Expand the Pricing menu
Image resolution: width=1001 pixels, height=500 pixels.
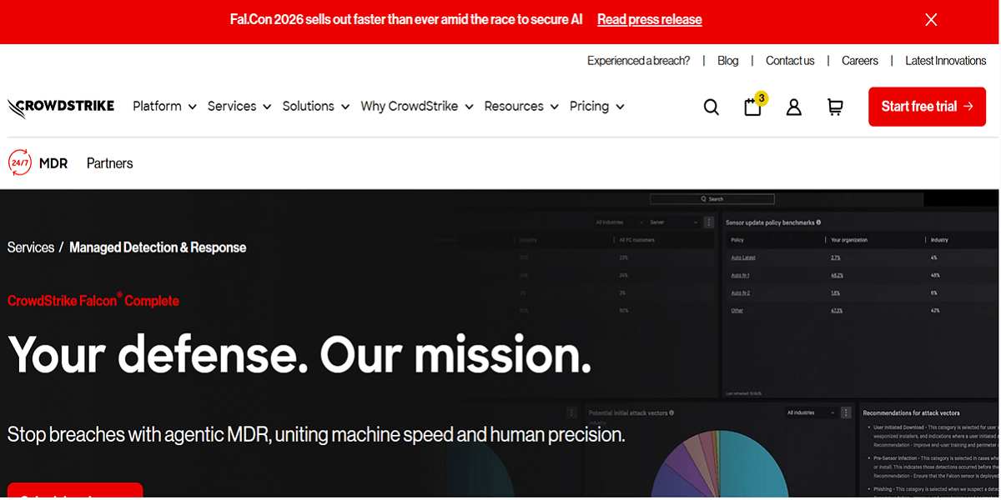click(596, 106)
